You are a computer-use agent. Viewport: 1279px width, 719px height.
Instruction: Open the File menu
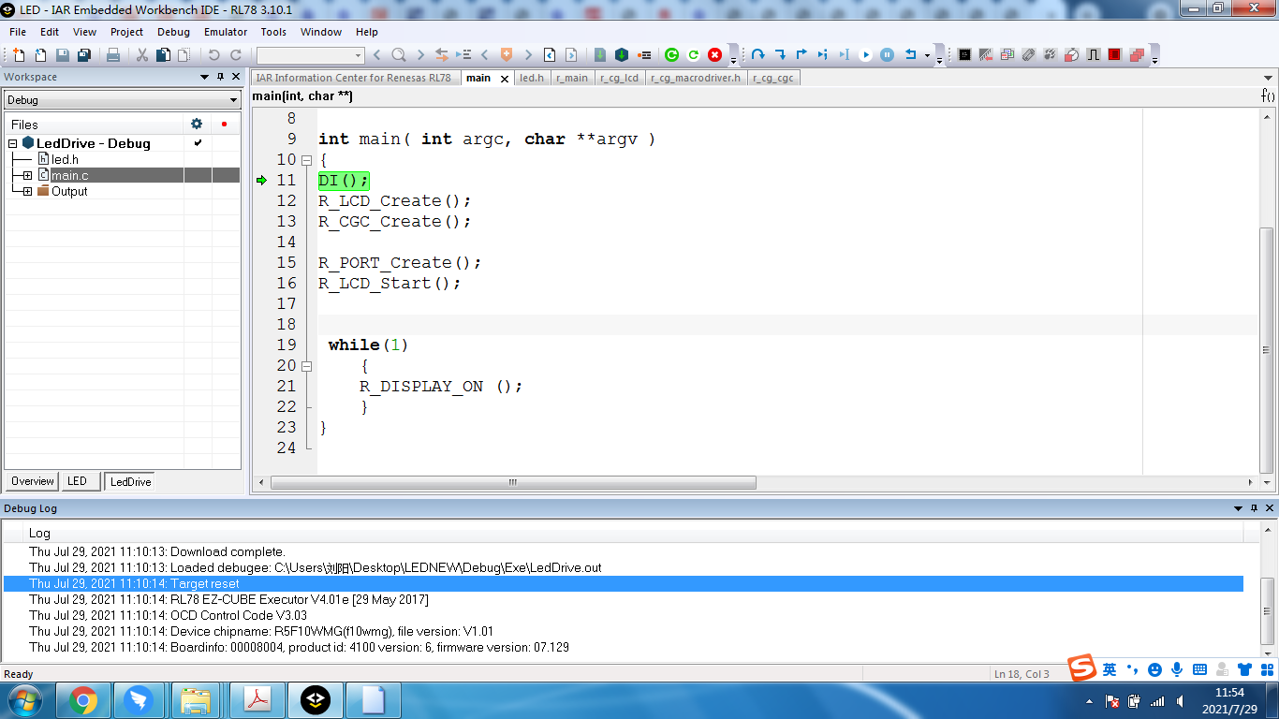[x=18, y=32]
